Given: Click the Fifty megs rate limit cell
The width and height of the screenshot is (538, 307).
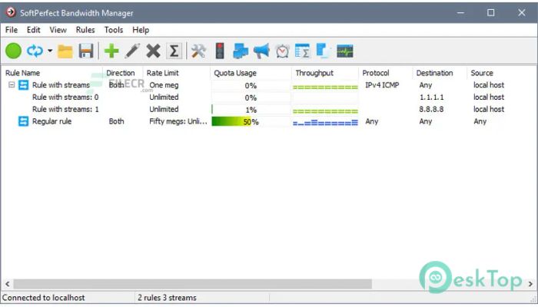Looking at the screenshot, I should 178,121.
